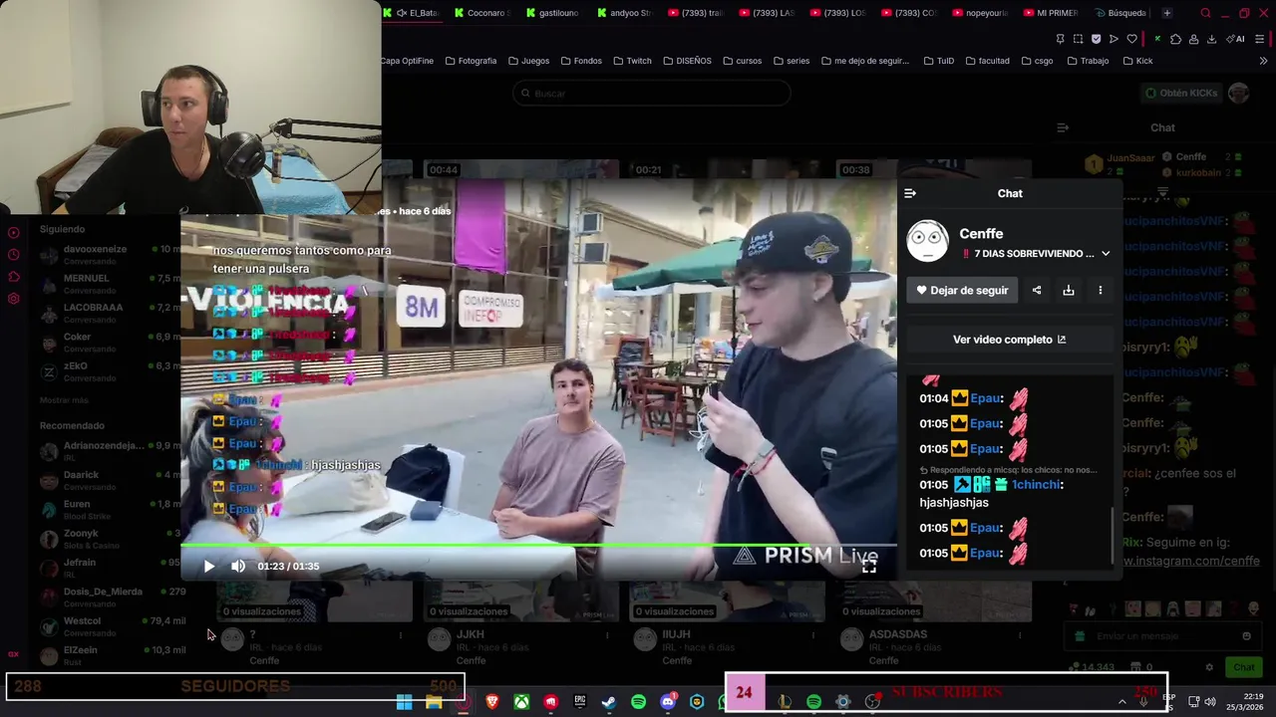Show more bookmarks with double chevron
Screen dimensions: 1276x717
pyautogui.click(x=1264, y=61)
